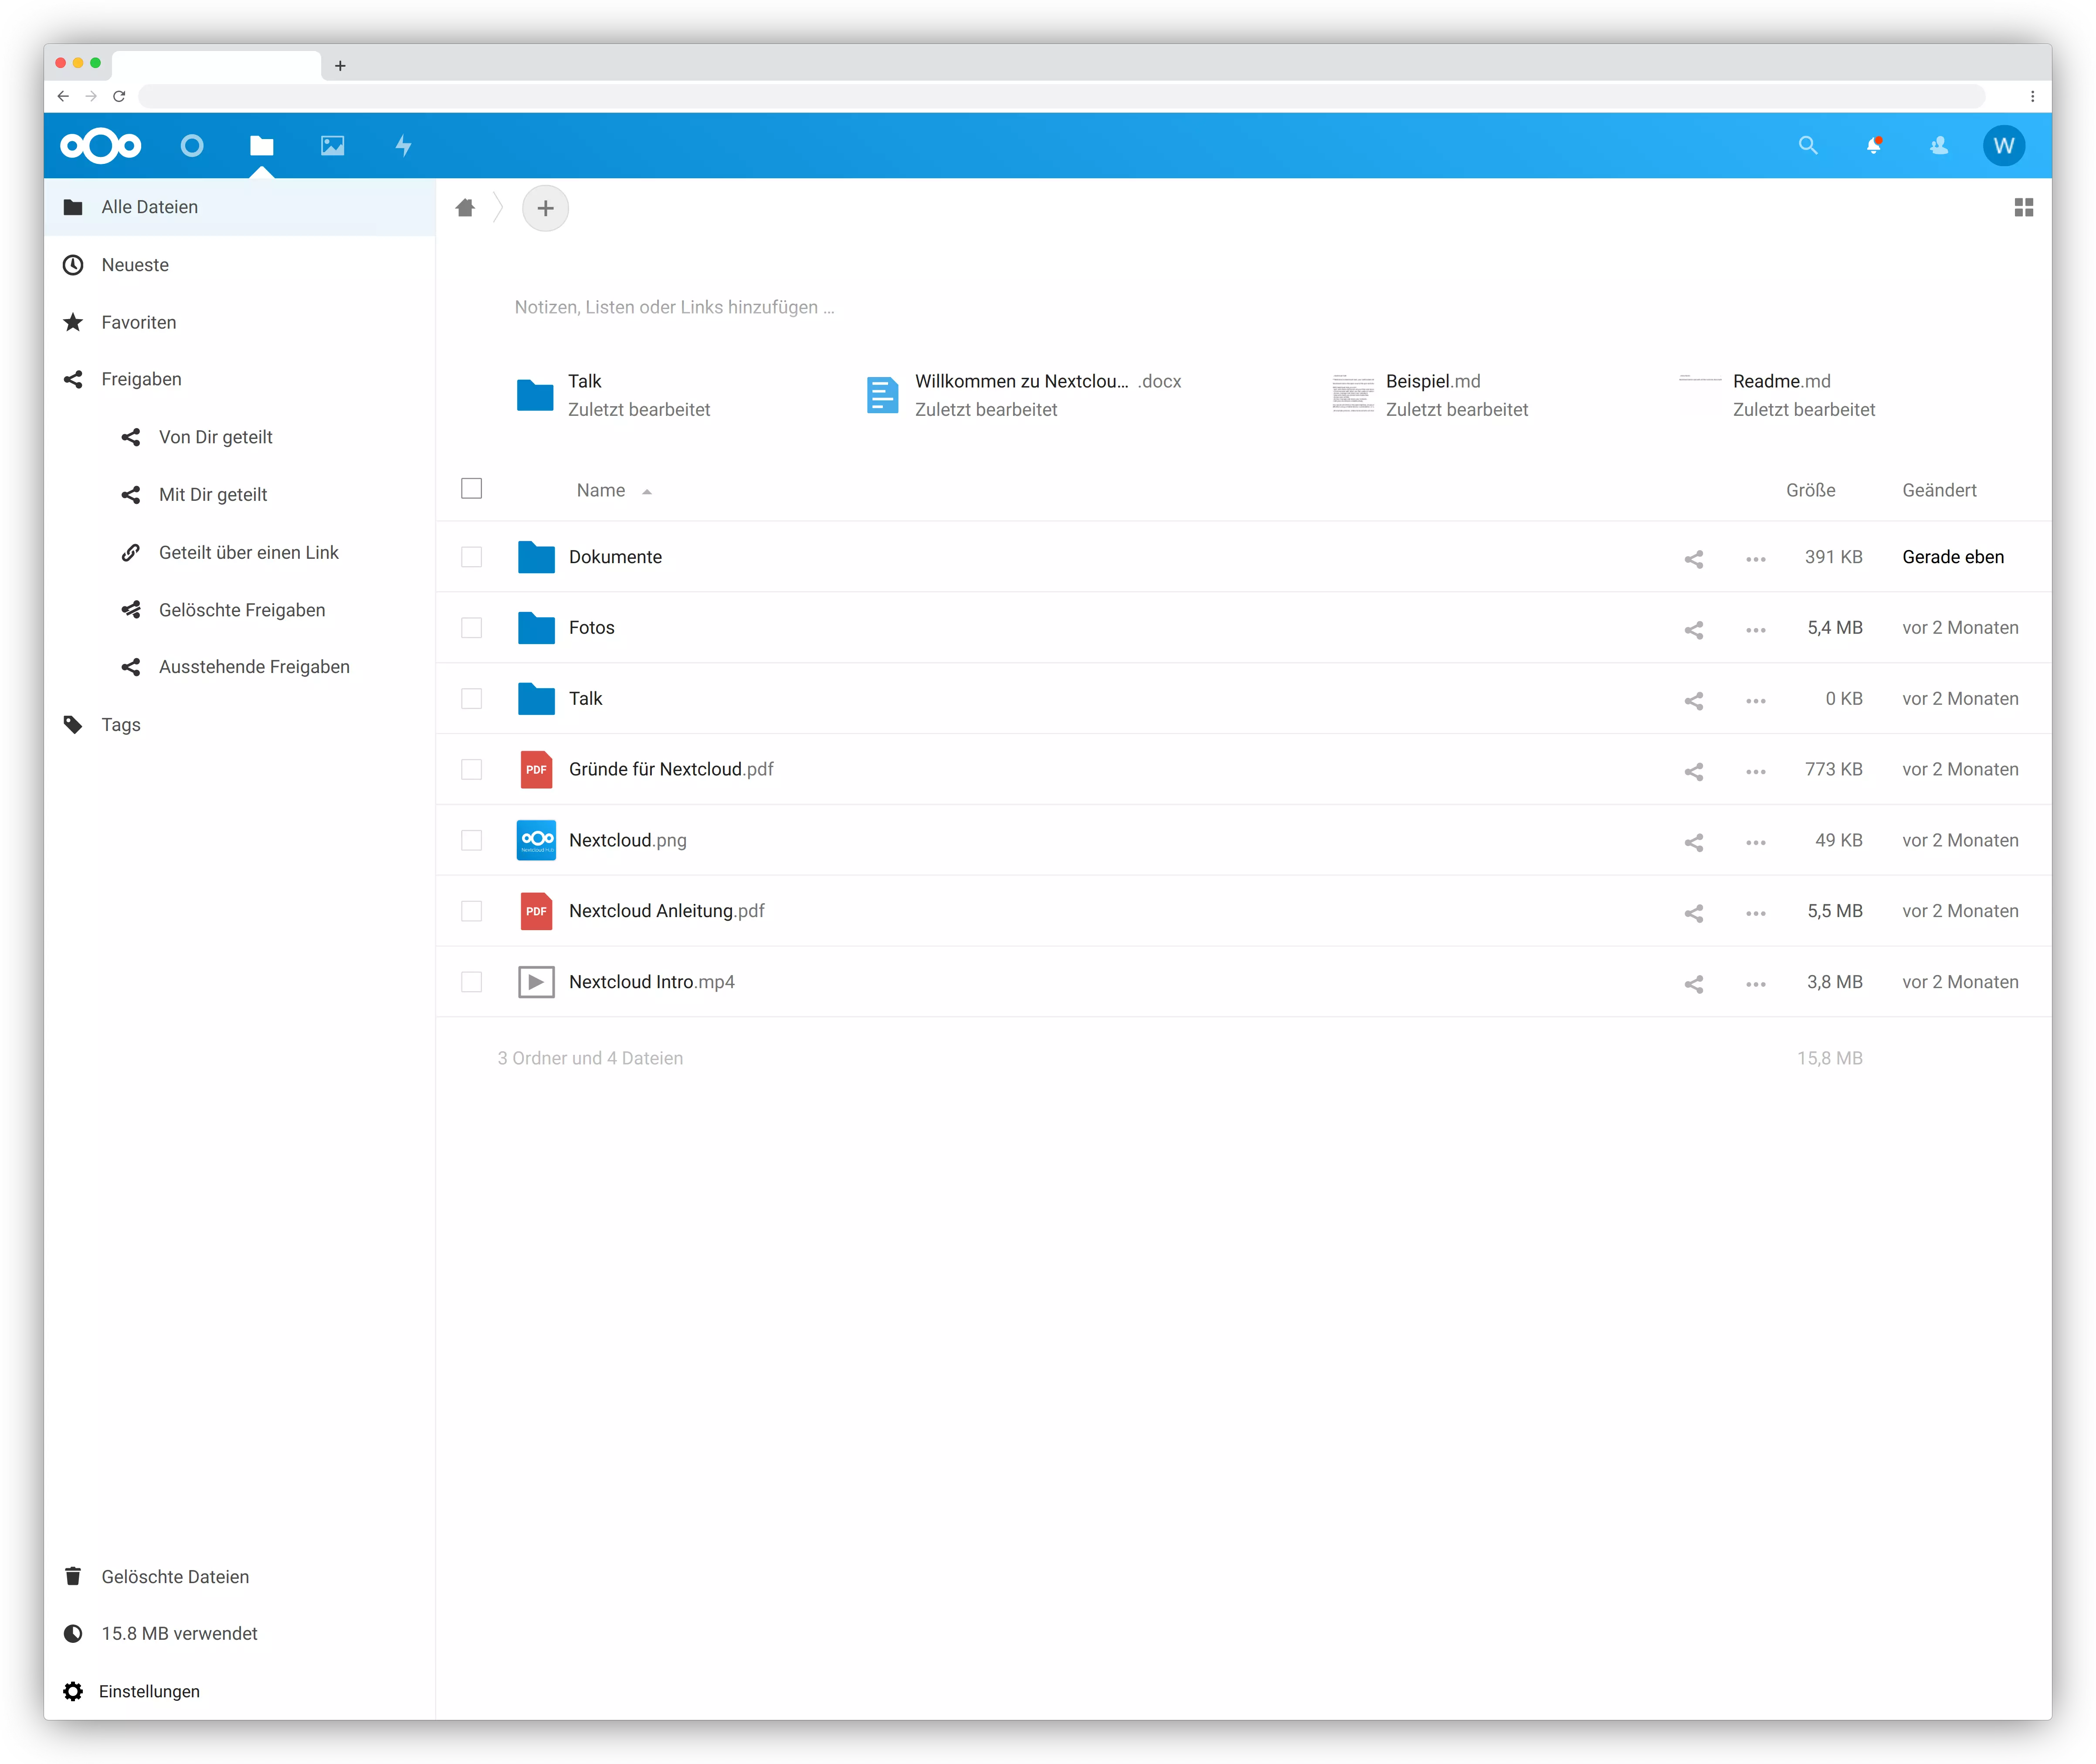The height and width of the screenshot is (1764, 2096).
Task: Open the contacts menu icon
Action: click(1939, 146)
